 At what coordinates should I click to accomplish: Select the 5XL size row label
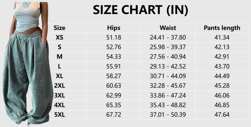[59, 114]
